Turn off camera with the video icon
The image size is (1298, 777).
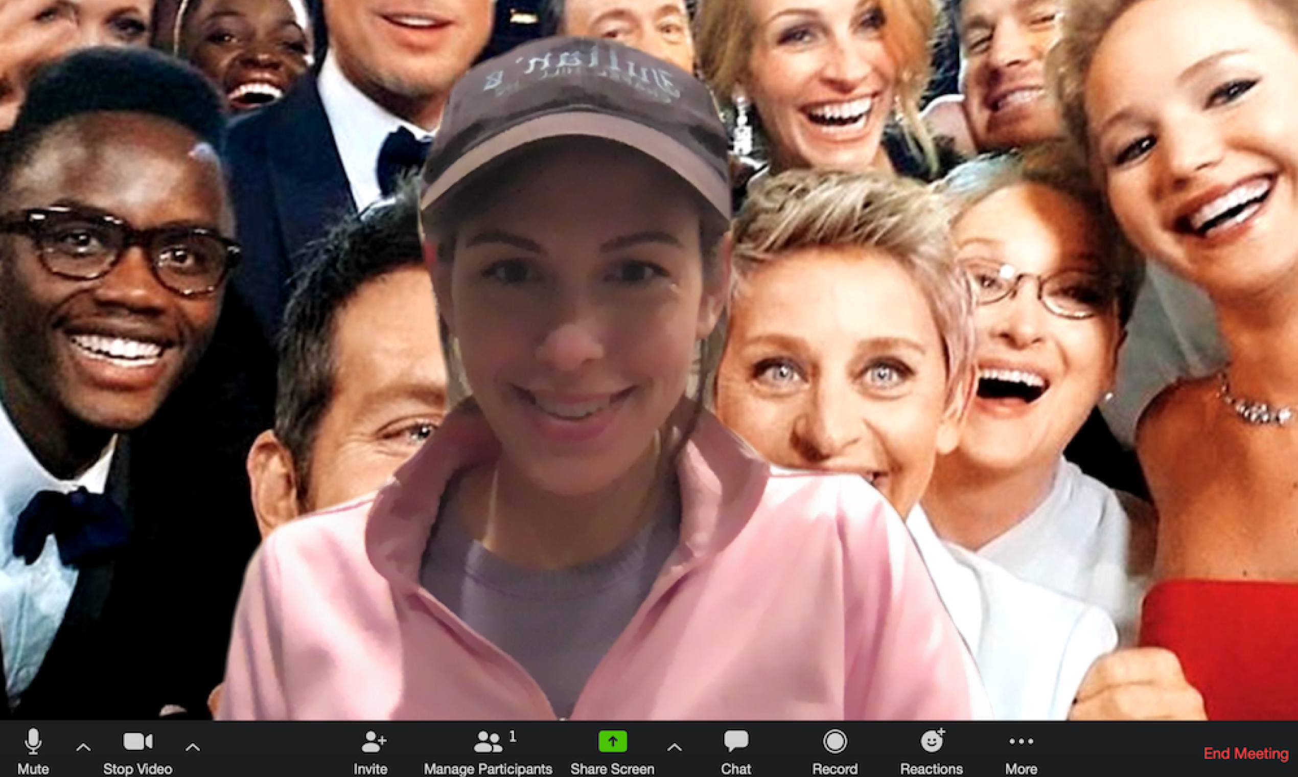pyautogui.click(x=137, y=741)
